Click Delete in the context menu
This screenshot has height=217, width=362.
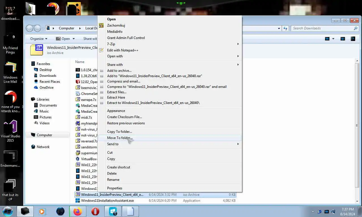tap(169, 173)
